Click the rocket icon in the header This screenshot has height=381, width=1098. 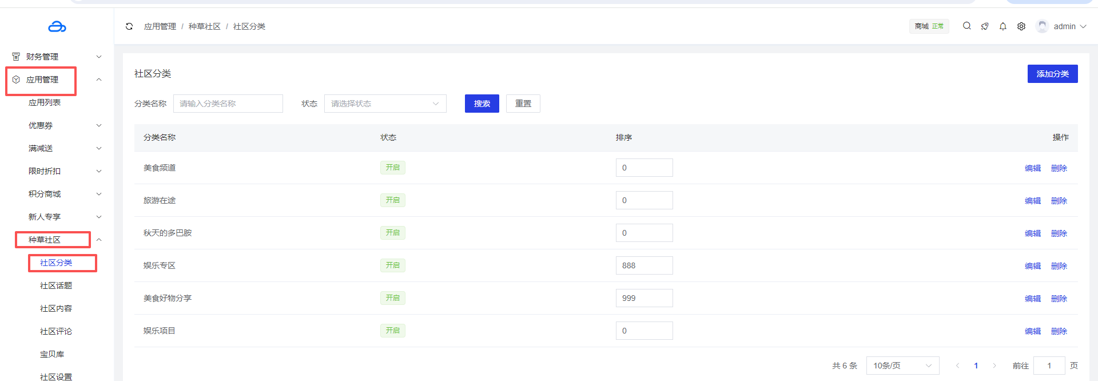pyautogui.click(x=985, y=26)
